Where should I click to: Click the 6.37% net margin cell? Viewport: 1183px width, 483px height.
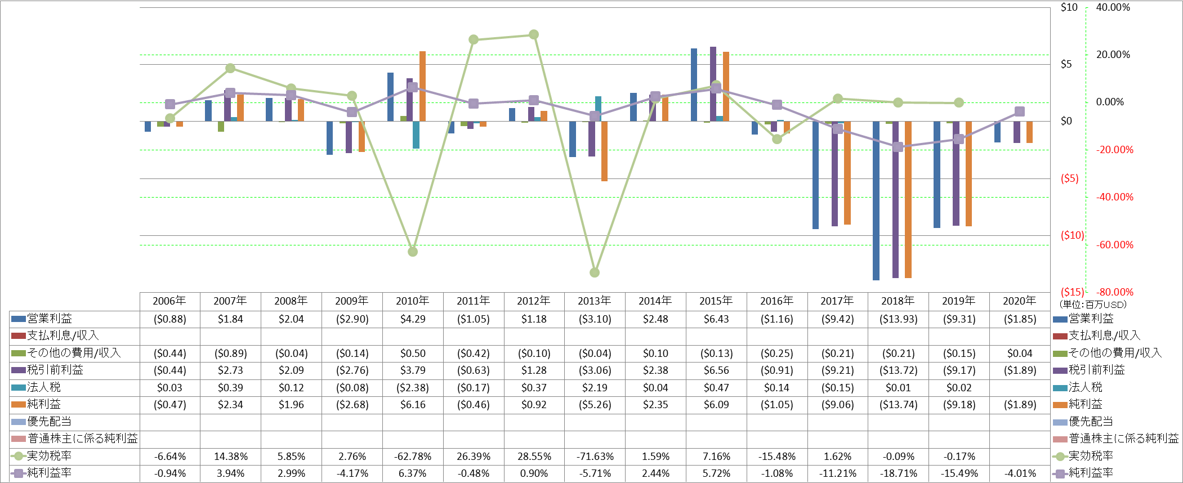(x=413, y=473)
